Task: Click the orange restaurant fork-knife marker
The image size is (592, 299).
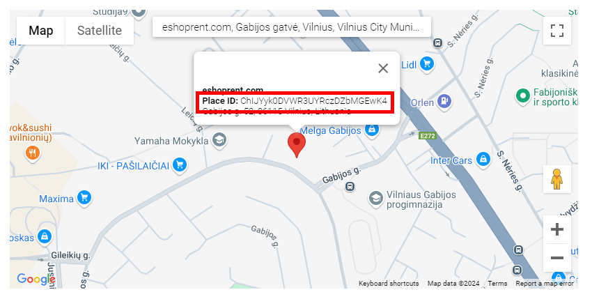Action: click(33, 153)
